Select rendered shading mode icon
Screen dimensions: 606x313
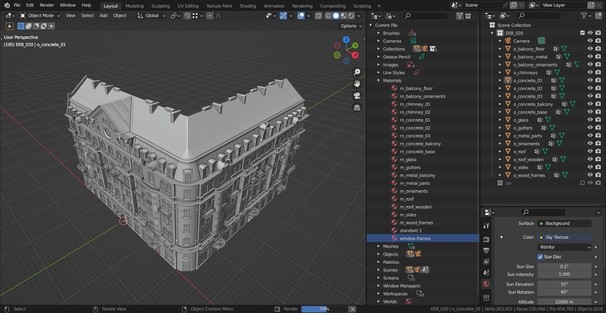(351, 15)
